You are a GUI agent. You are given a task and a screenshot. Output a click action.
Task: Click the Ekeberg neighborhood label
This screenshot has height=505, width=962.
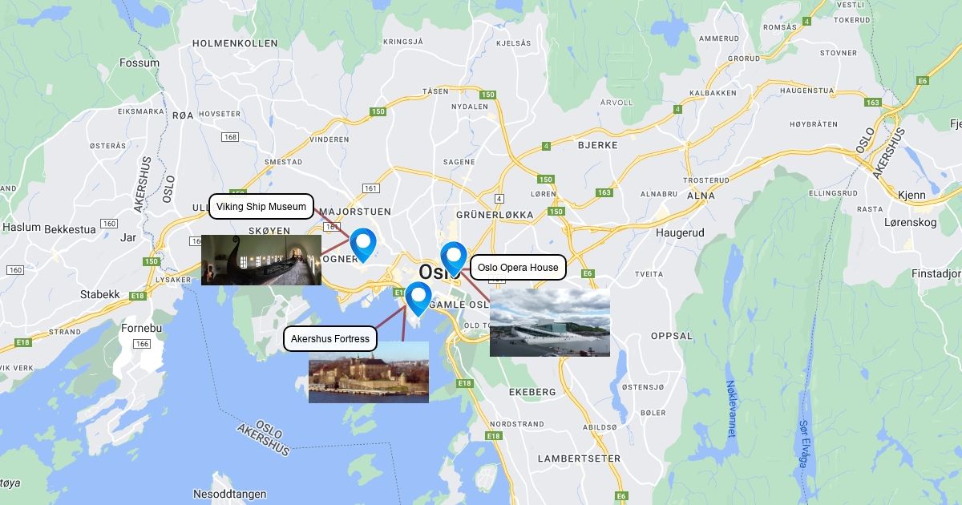(x=532, y=392)
